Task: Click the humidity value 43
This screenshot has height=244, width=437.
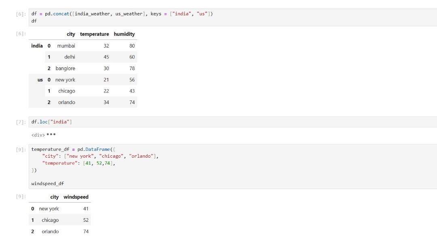Action: pos(132,91)
